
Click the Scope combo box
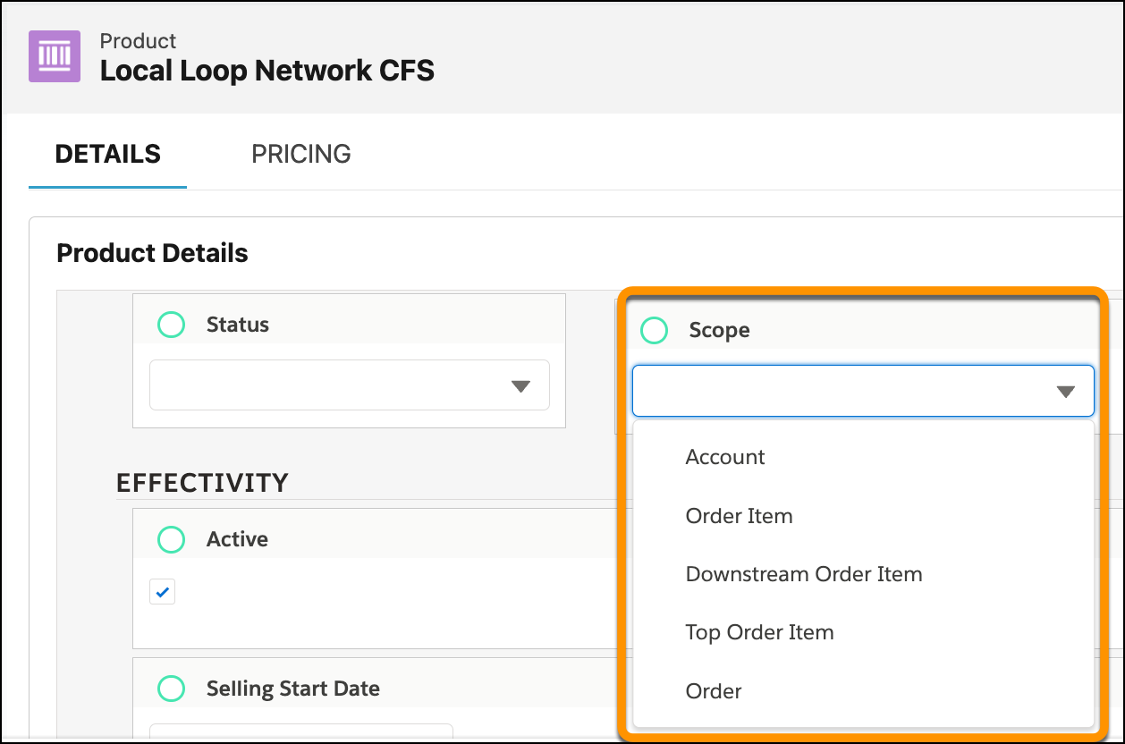(x=863, y=391)
